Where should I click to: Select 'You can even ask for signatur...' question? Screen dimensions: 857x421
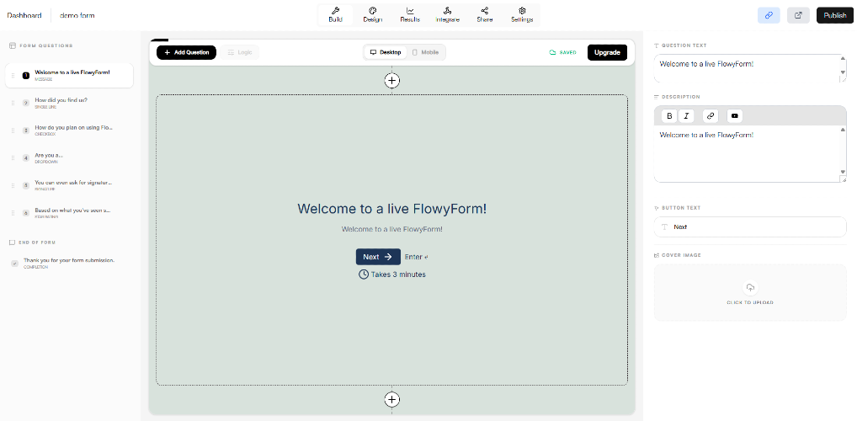click(x=69, y=185)
